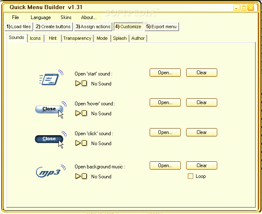Play the 'click' sound preview
The image size is (262, 214).
[78, 143]
